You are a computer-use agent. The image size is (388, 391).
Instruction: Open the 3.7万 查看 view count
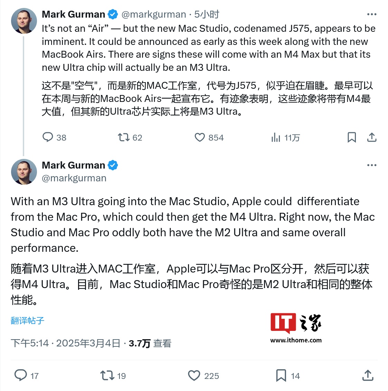pyautogui.click(x=150, y=343)
